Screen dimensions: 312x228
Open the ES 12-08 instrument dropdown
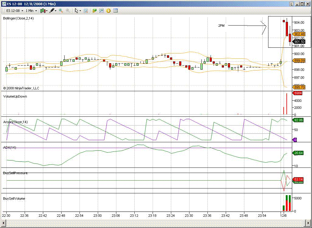(x=15, y=11)
